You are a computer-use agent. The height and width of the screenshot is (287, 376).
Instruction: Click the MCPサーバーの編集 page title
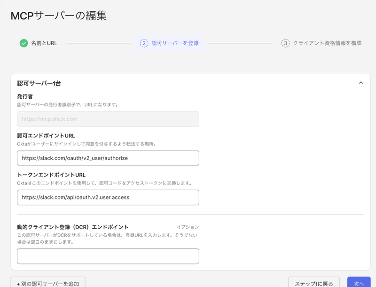pos(58,16)
